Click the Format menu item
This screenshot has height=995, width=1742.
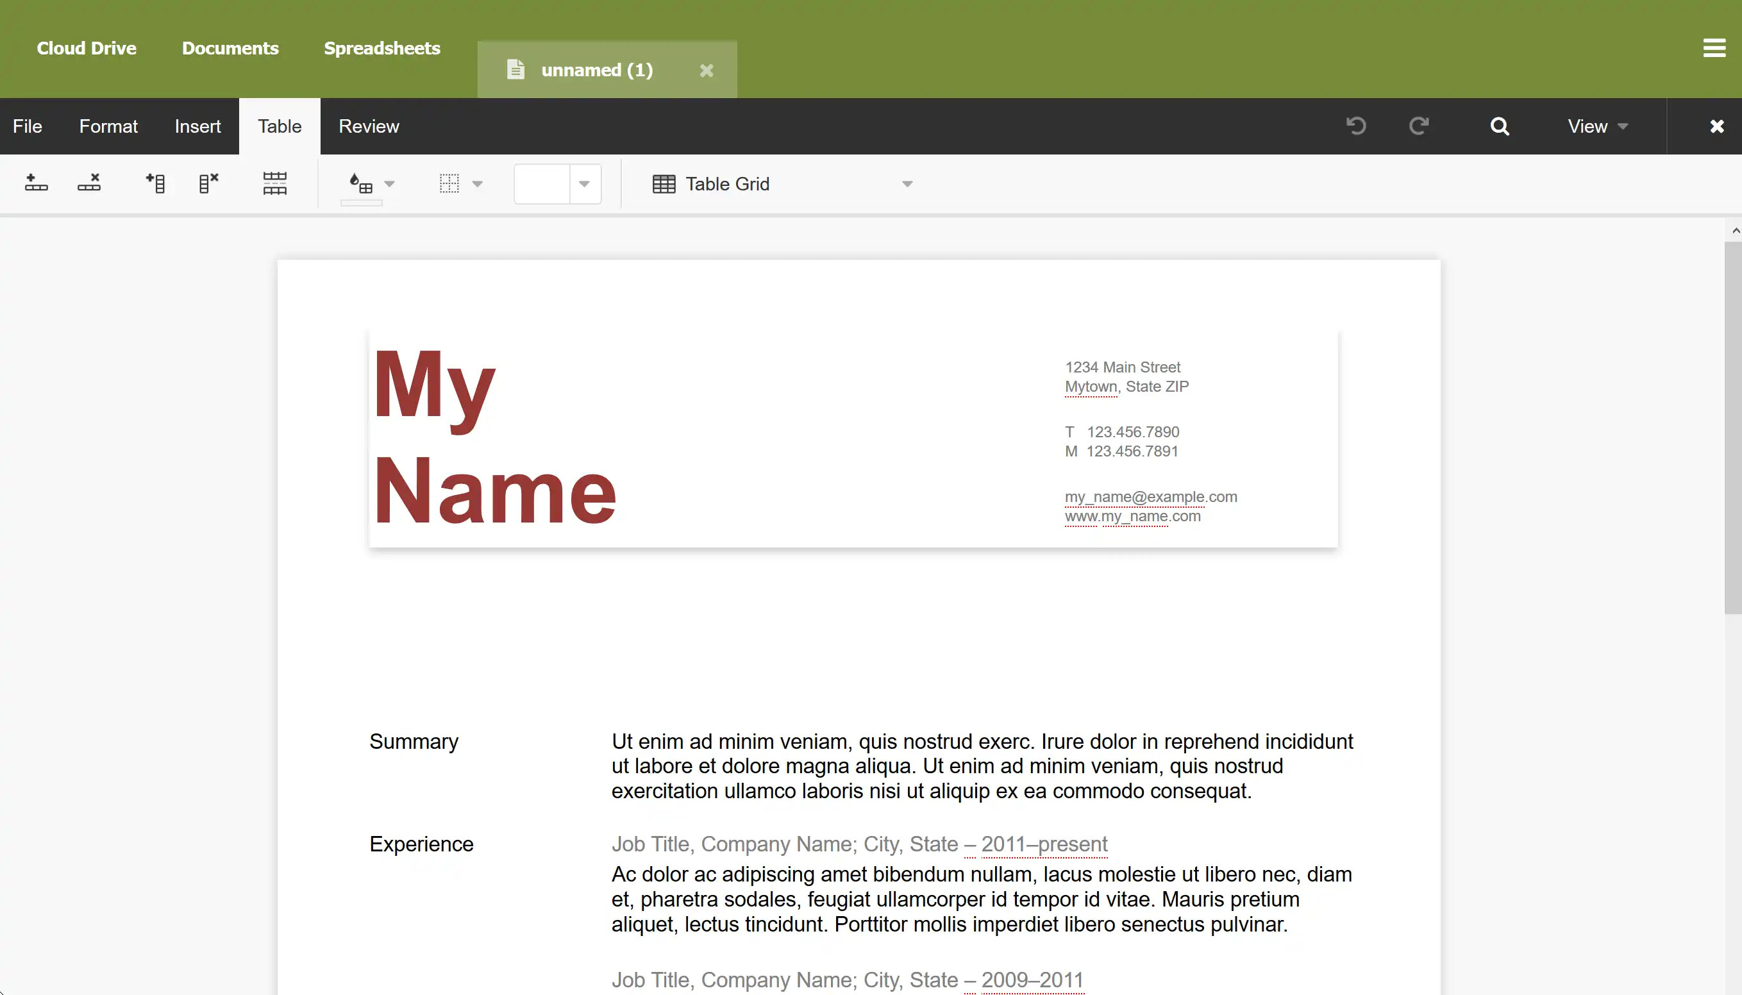click(109, 126)
